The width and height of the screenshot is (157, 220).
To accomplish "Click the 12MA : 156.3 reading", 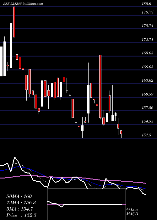I will pyautogui.click(x=21, y=203).
